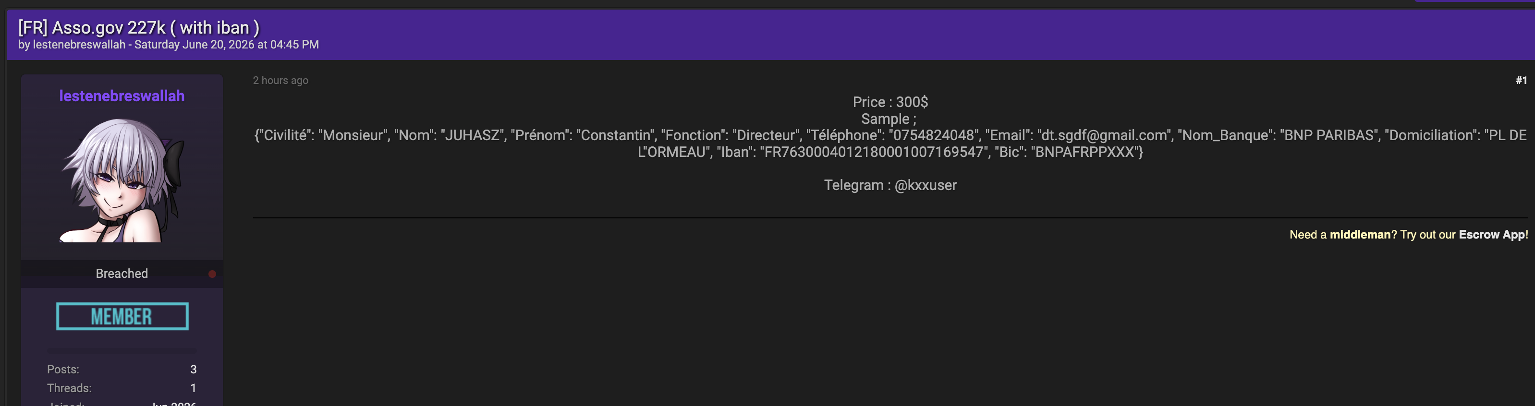This screenshot has height=406, width=1535.
Task: Open the Escrow App link
Action: (1491, 235)
